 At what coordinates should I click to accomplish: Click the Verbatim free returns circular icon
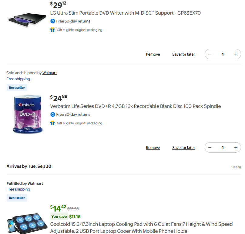(52, 115)
